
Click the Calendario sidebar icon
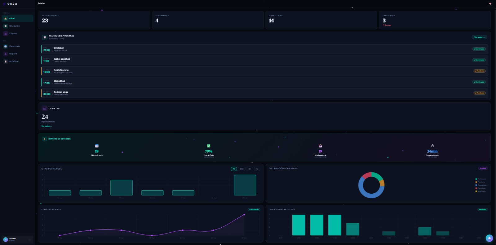coord(6,46)
